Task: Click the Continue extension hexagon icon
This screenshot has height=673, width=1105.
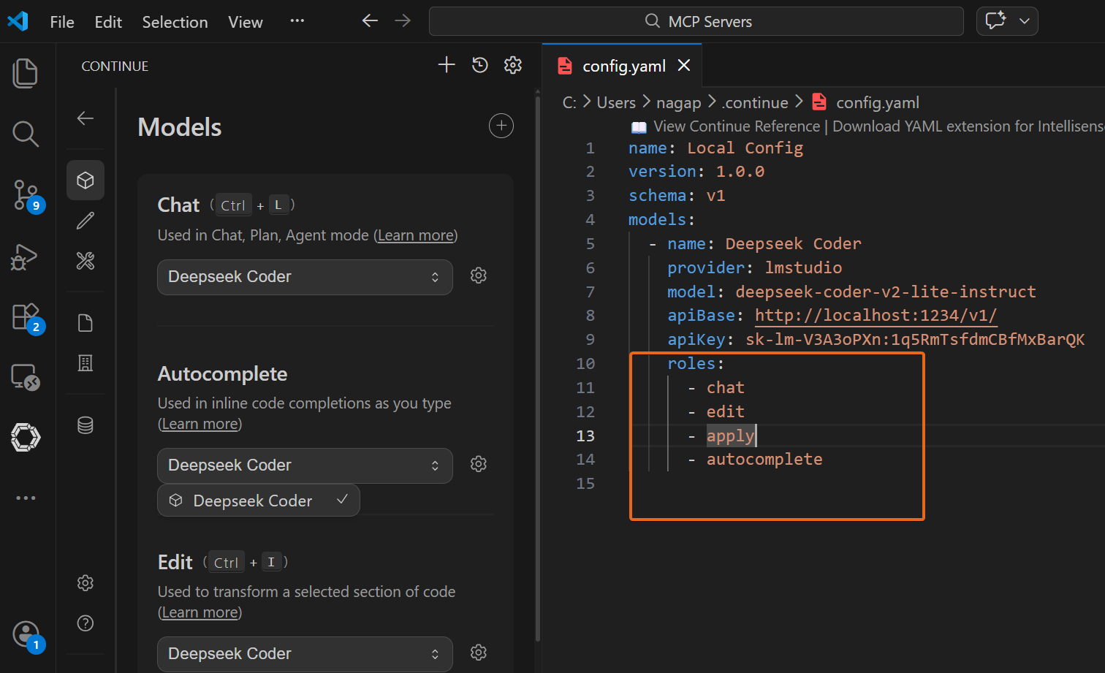Action: click(26, 438)
